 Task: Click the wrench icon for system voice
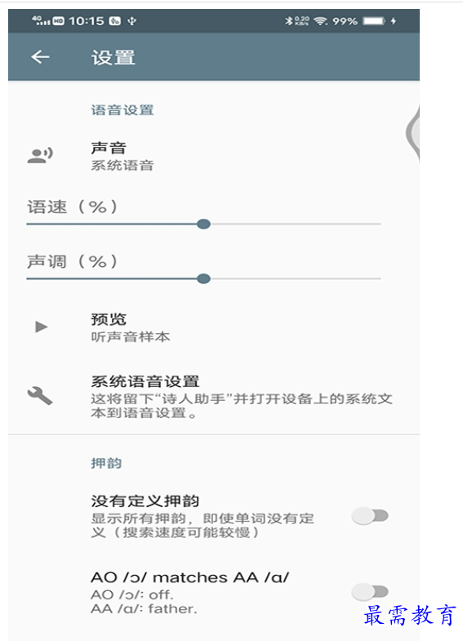click(40, 396)
